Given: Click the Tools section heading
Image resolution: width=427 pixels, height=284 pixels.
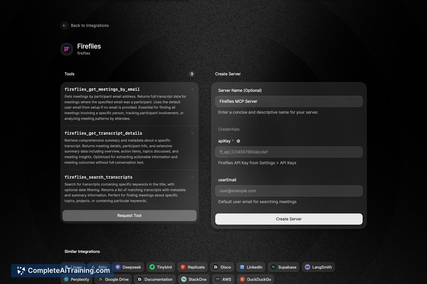Looking at the screenshot, I should point(69,74).
